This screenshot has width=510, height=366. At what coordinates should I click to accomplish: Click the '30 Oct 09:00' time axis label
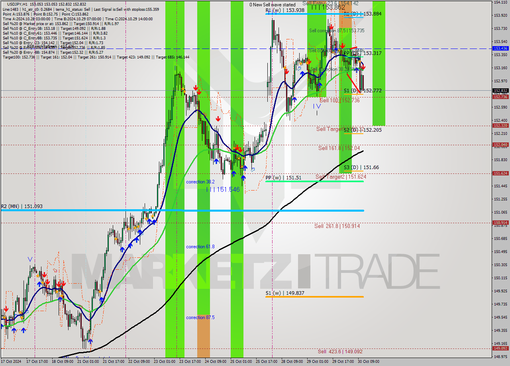369,362
